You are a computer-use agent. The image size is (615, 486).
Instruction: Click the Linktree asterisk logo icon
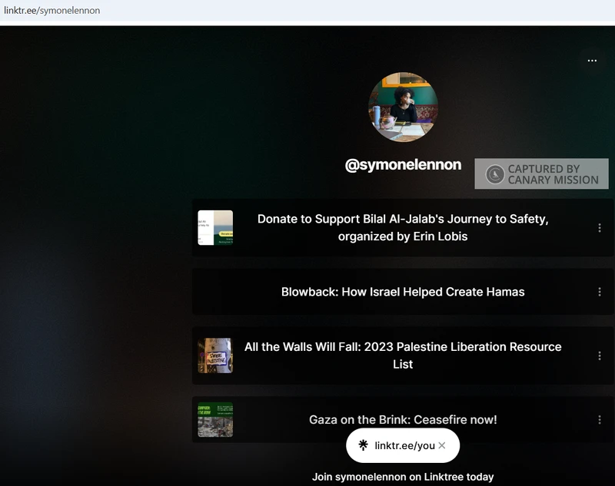(363, 445)
